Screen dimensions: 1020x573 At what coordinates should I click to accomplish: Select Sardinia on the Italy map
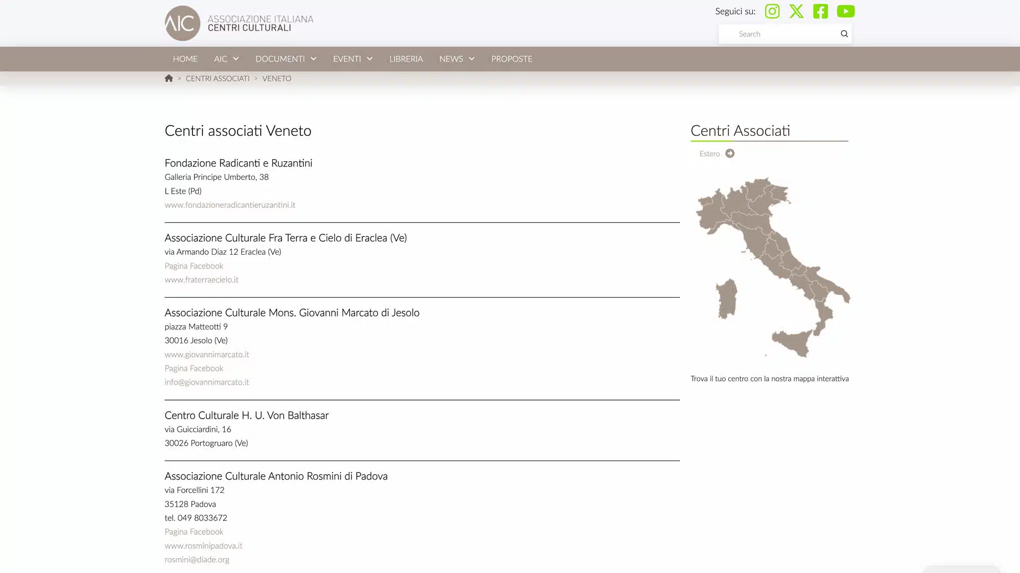pyautogui.click(x=727, y=299)
